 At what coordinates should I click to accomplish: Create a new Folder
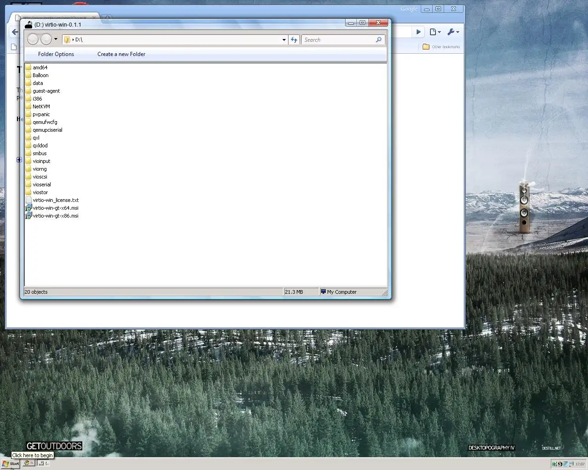121,54
